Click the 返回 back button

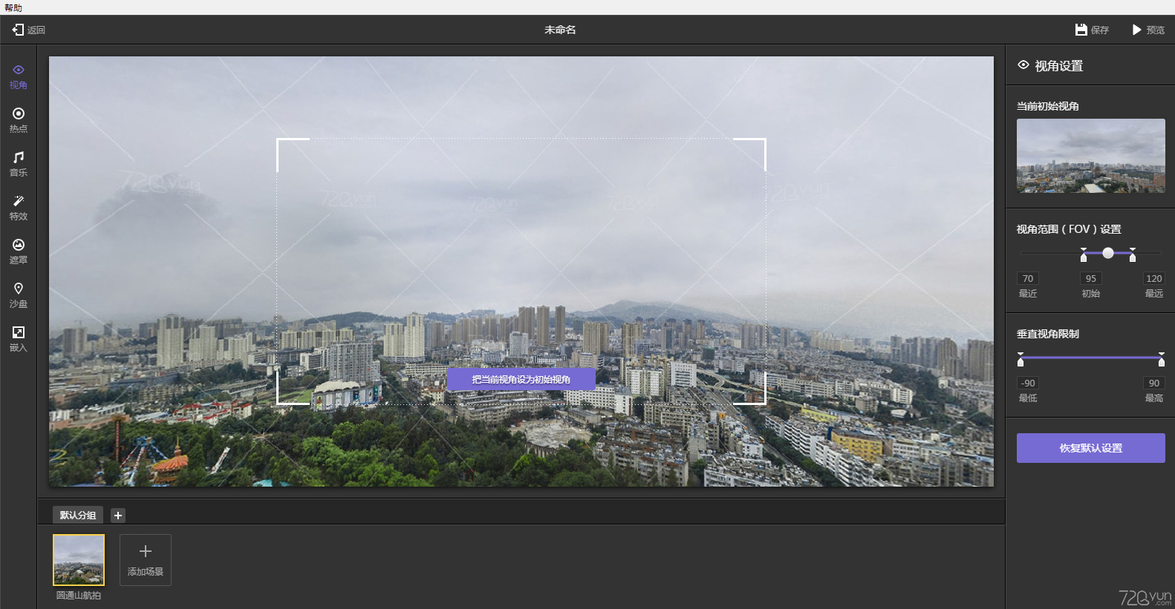pos(29,30)
